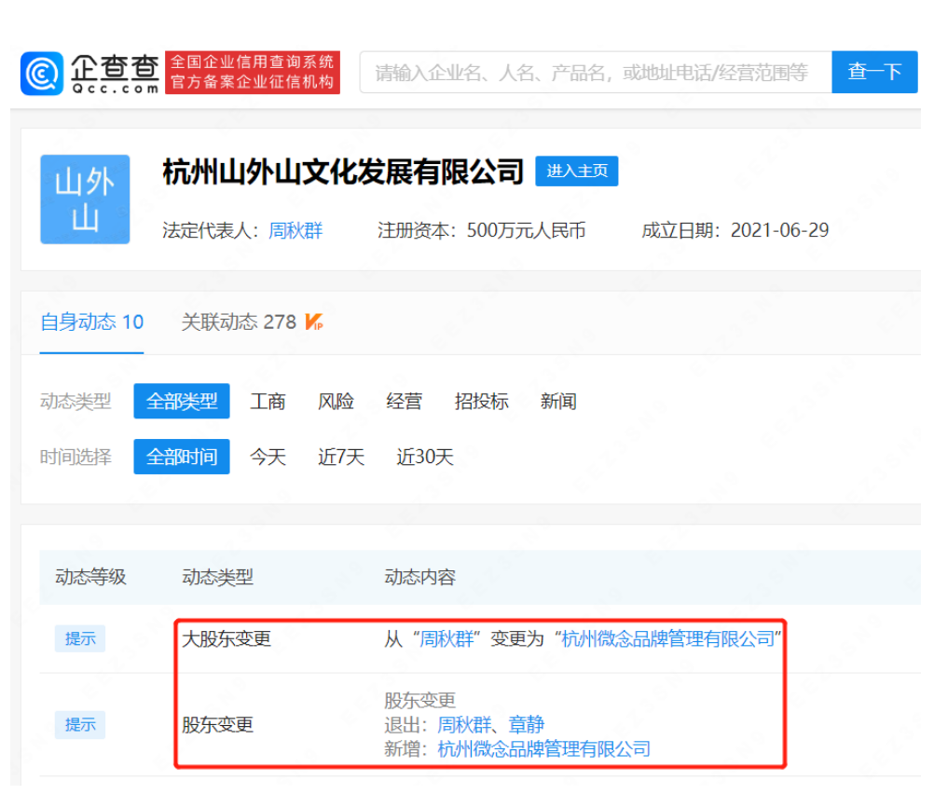The width and height of the screenshot is (934, 808).
Task: Select 今天 time filter
Action: 268,458
